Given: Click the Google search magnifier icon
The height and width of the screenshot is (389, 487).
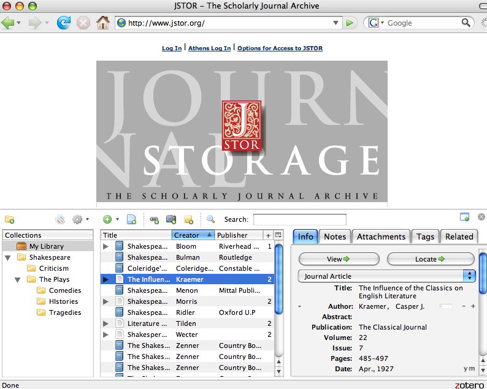Looking at the screenshot, I should 466,23.
